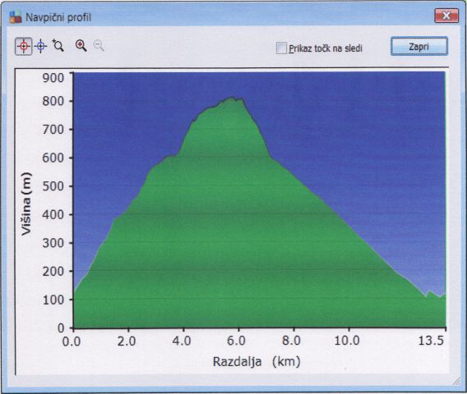Select the blue crosshair cursor tool
467x394 pixels.
[41, 46]
